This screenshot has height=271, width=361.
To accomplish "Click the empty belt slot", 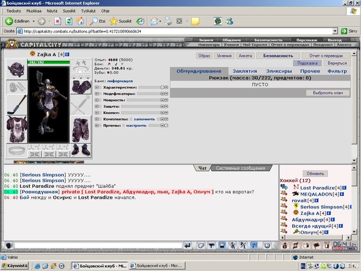I will pyautogui.click(x=17, y=151).
